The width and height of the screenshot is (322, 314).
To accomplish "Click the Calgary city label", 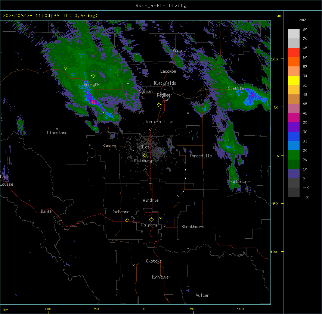I will point(149,225).
